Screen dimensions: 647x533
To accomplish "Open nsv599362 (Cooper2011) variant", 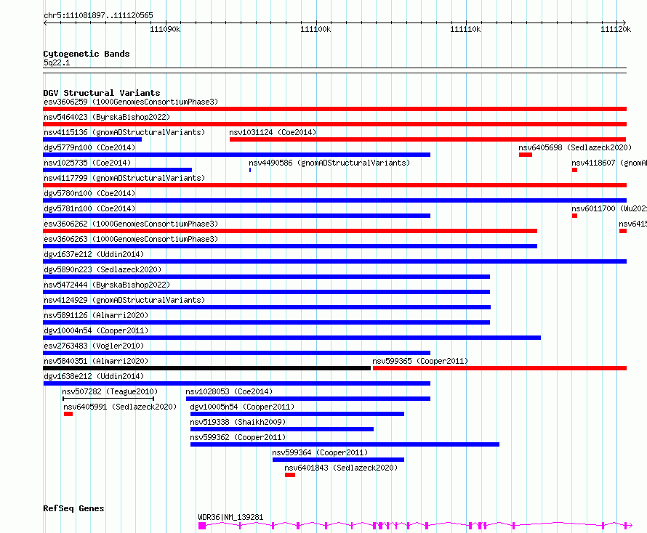I will click(238, 437).
